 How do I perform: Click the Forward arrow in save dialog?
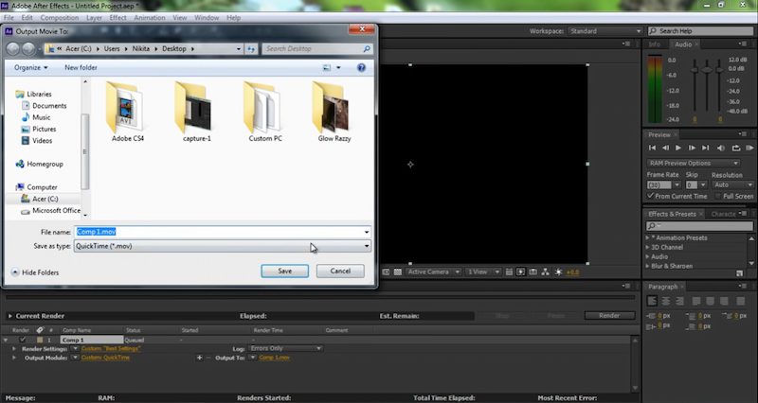[x=29, y=49]
